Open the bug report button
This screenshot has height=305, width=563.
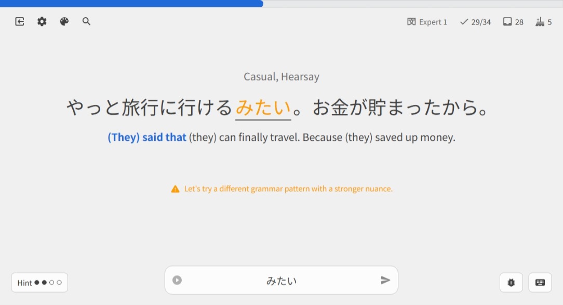(511, 283)
